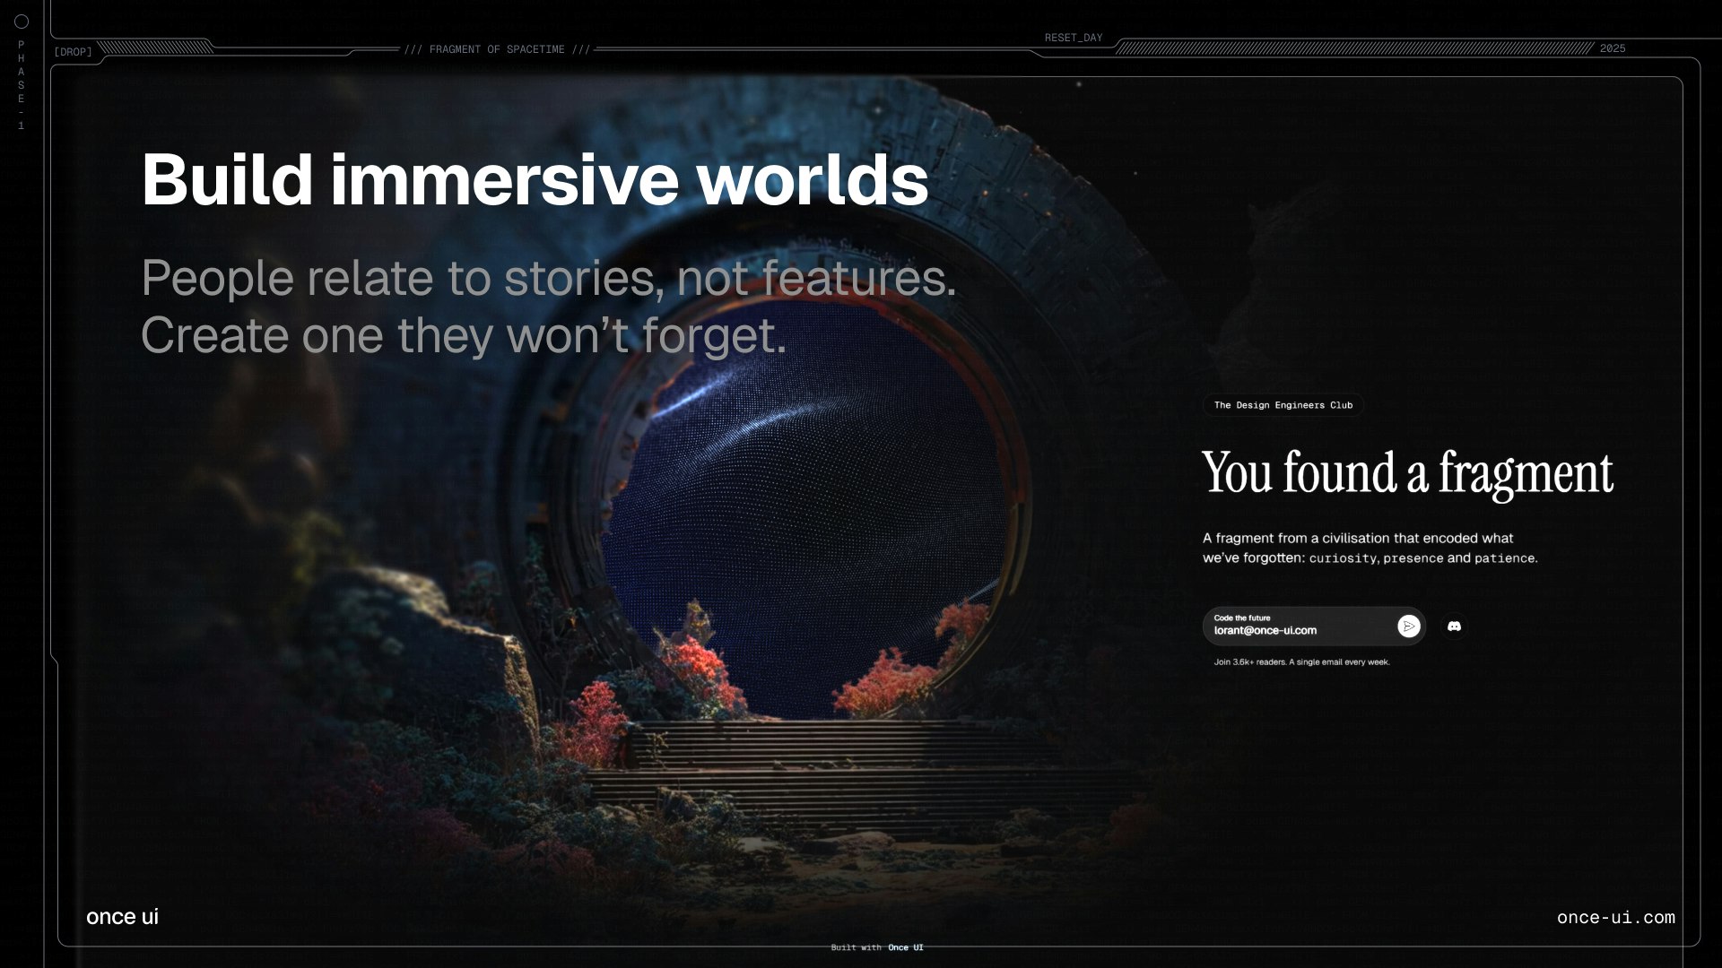Click the 'FRAGMENT OF SPACETIME' header text
The image size is (1722, 968).
(497, 49)
